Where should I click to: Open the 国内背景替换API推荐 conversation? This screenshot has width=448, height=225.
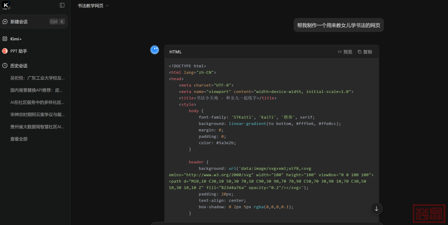click(37, 90)
